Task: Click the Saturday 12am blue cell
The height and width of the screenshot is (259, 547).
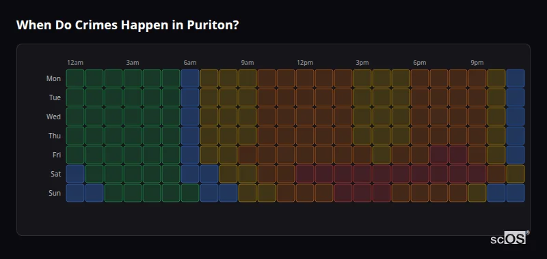Action: pyautogui.click(x=75, y=174)
